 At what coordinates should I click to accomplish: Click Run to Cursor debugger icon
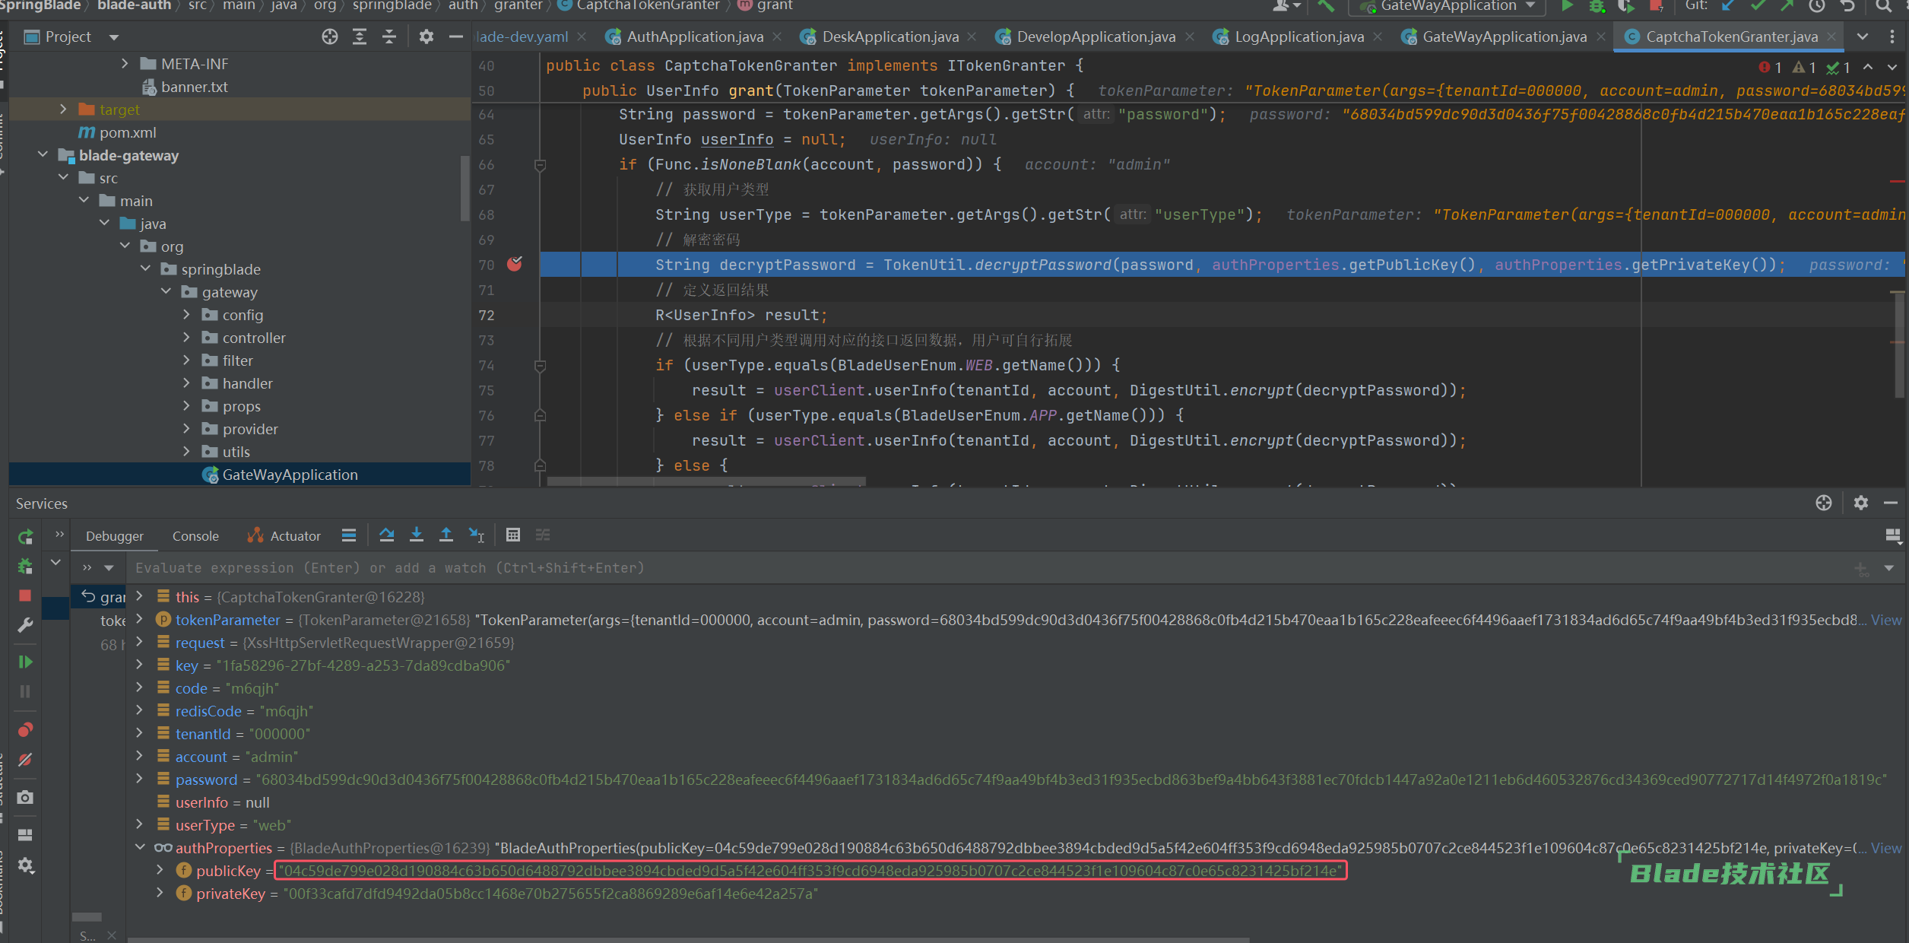click(x=477, y=535)
